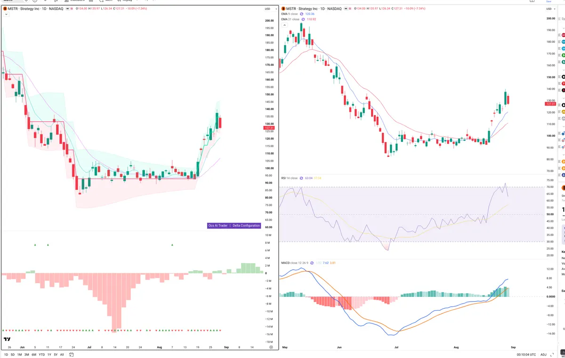
Task: Toggle the ADJ adjusted data setting
Action: pyautogui.click(x=544, y=355)
